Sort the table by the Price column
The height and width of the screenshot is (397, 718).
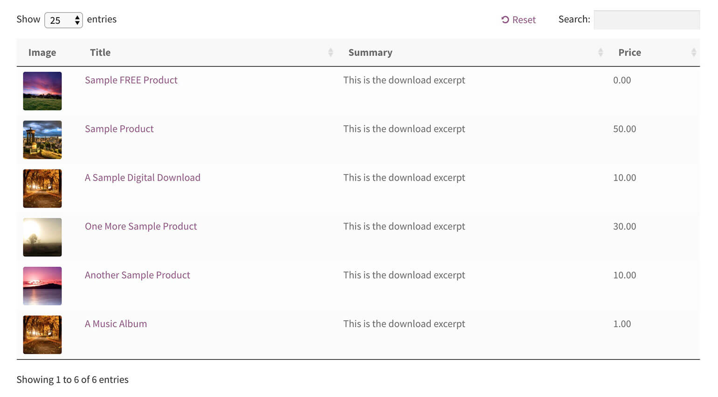pos(630,52)
